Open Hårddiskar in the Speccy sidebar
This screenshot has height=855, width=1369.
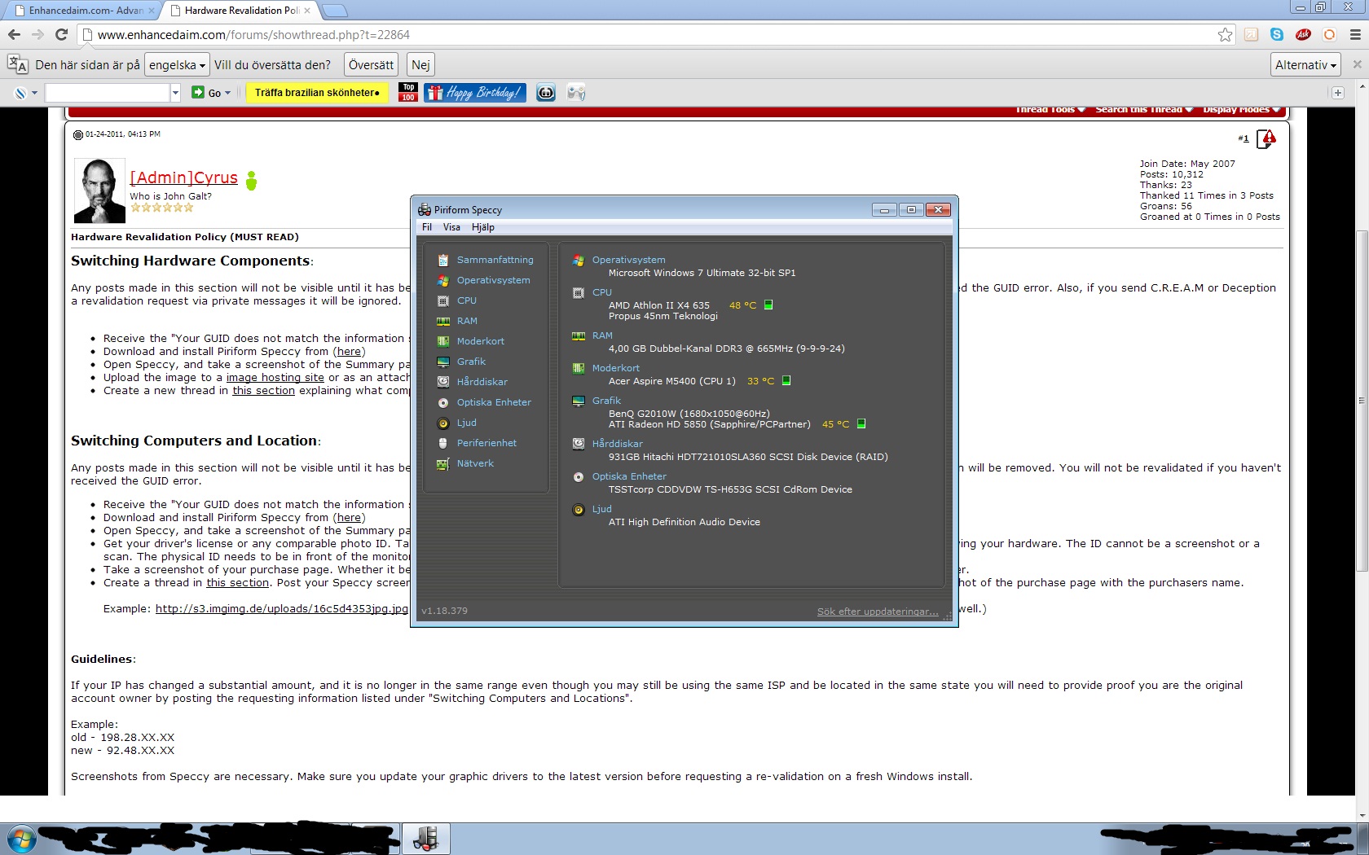click(482, 382)
